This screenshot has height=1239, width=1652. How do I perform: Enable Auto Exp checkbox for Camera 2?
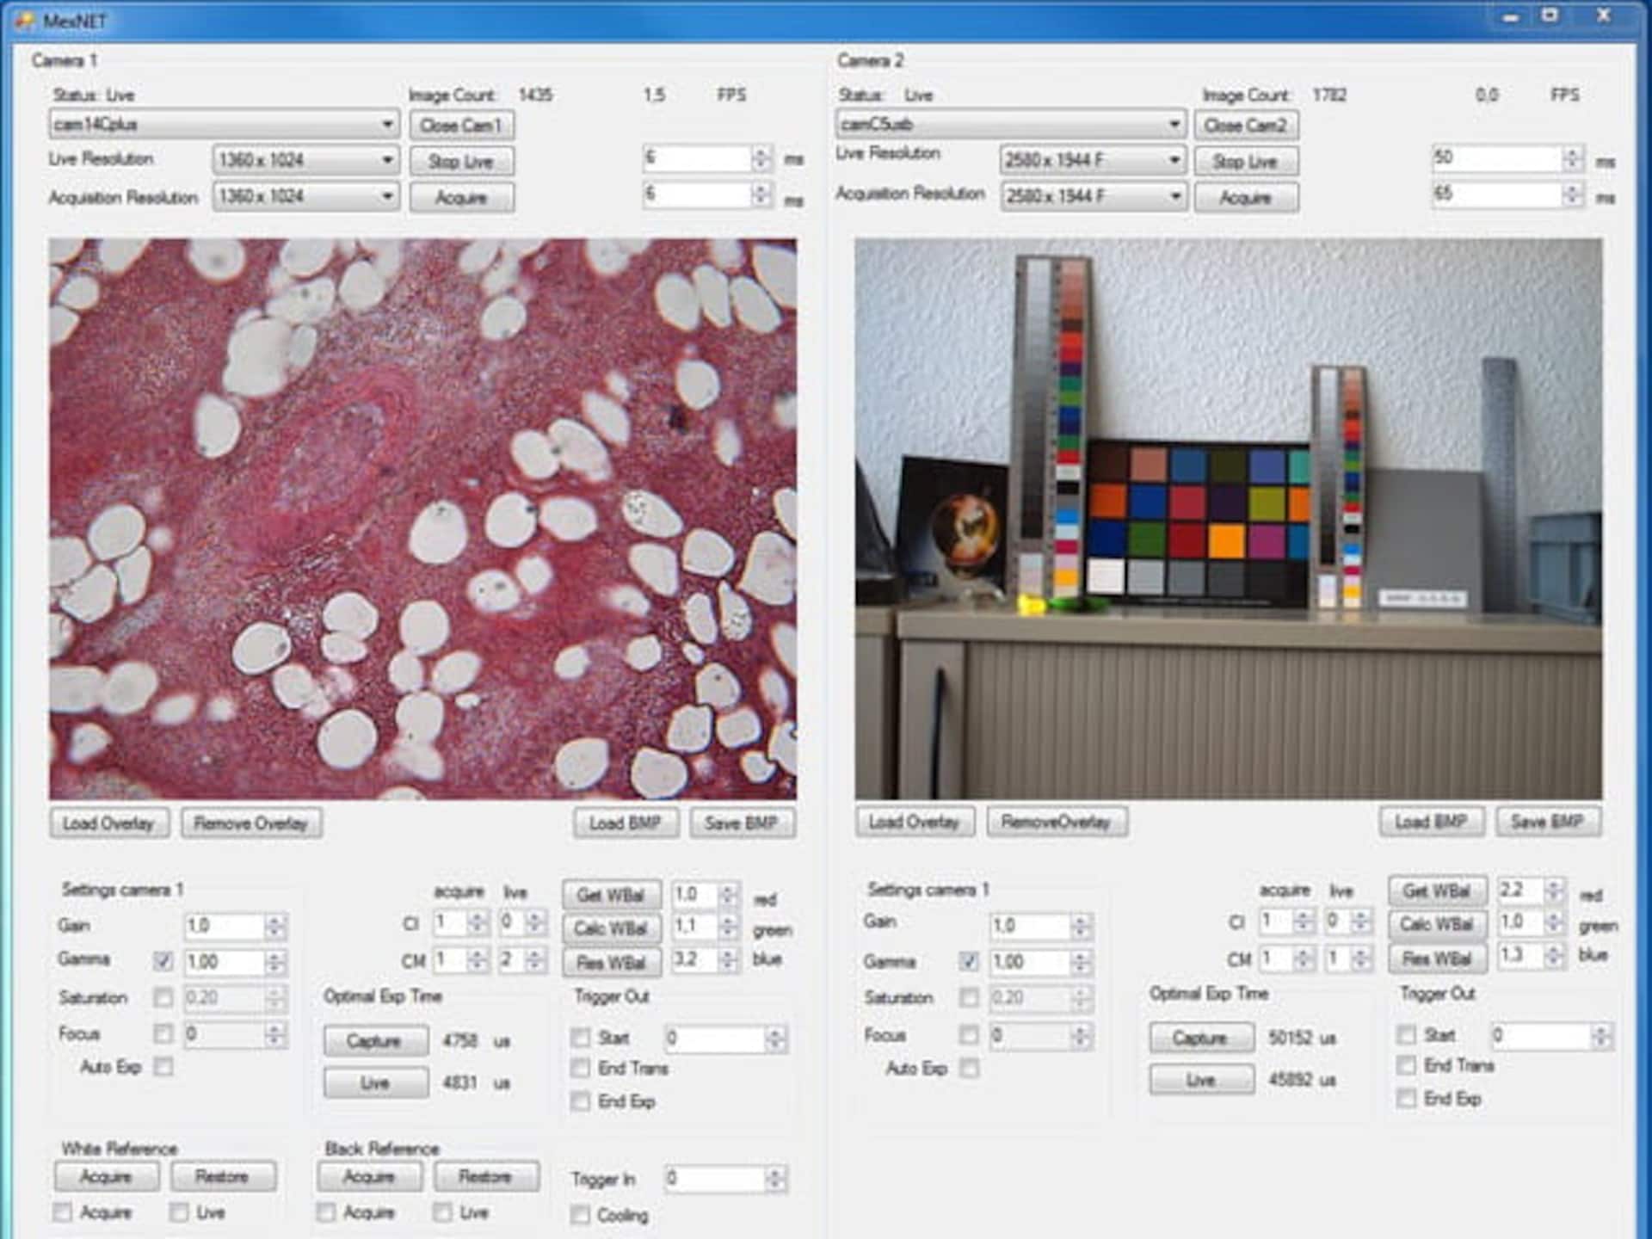point(970,1068)
